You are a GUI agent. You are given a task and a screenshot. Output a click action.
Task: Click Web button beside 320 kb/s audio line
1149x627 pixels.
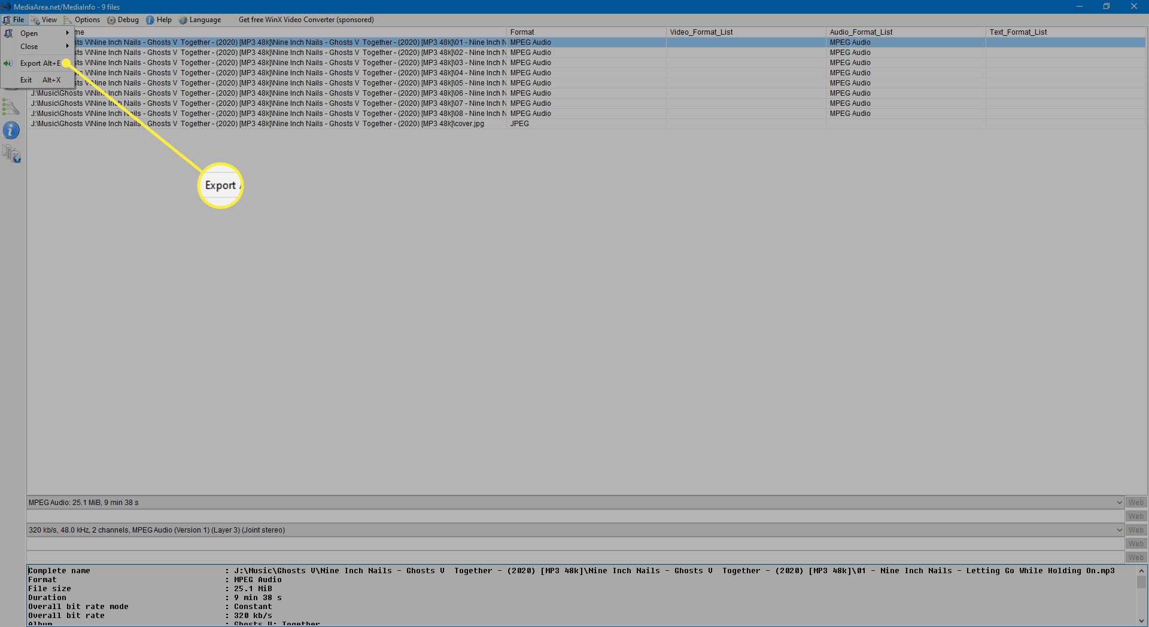(x=1136, y=530)
